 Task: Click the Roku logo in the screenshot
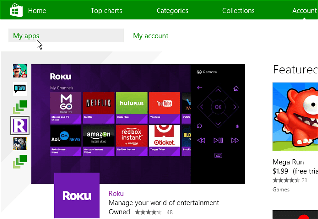pyautogui.click(x=61, y=77)
